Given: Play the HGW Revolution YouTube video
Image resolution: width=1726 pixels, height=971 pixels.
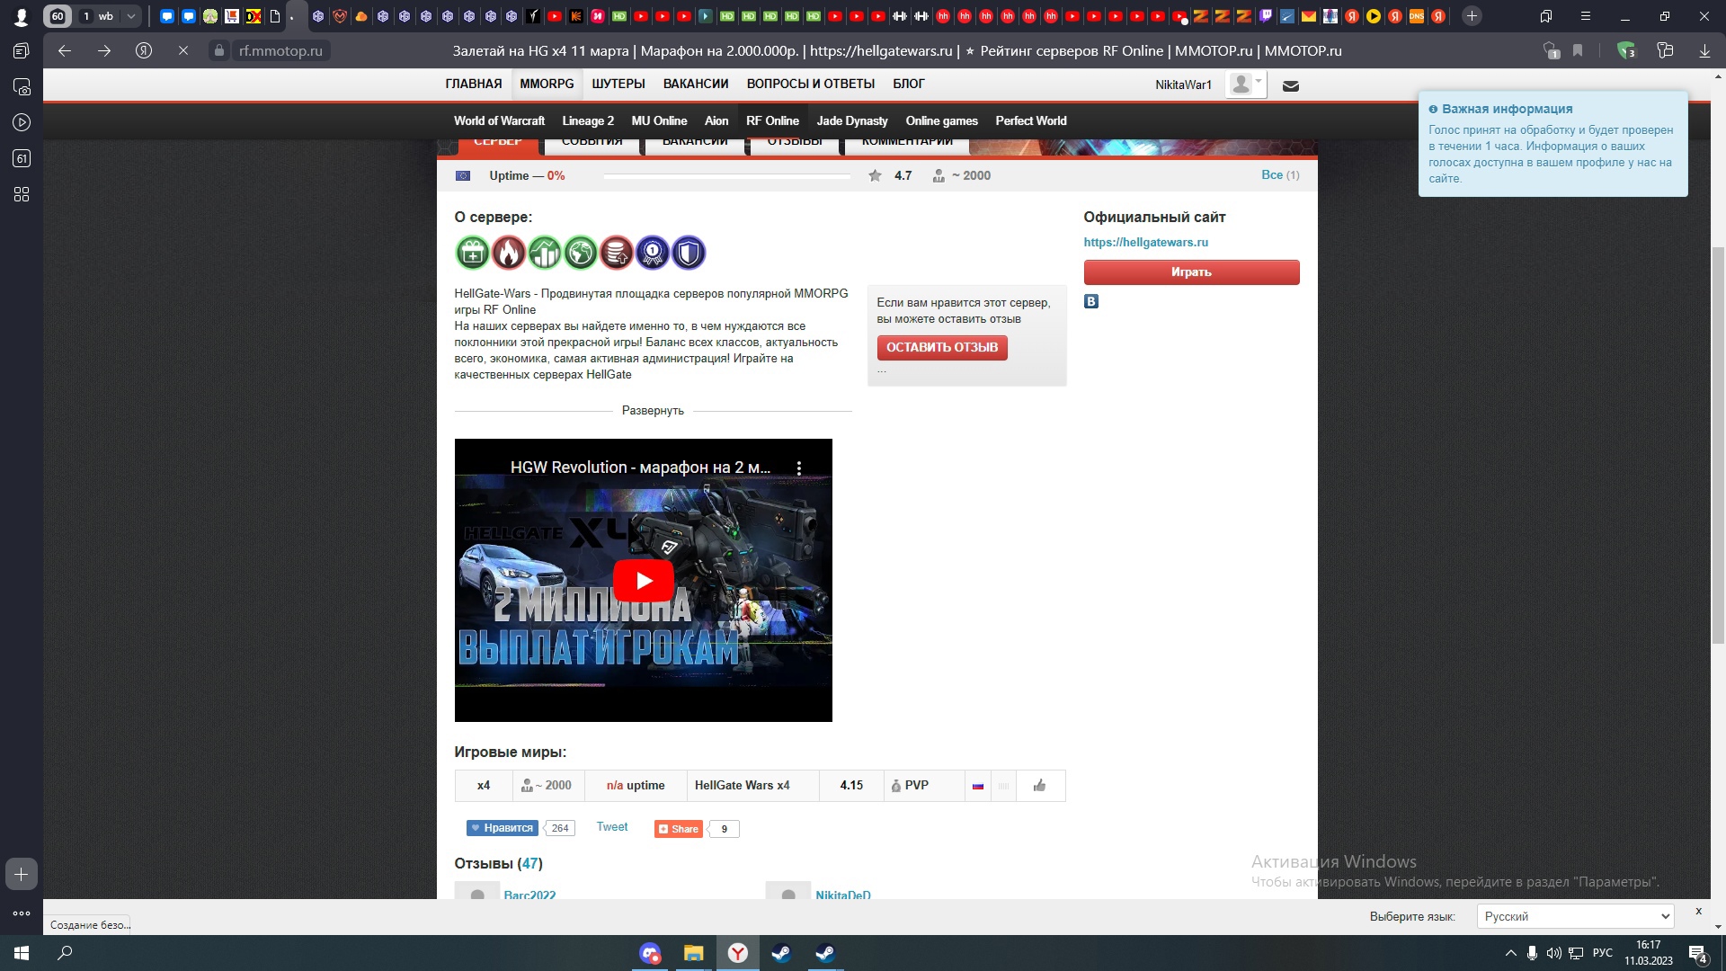Looking at the screenshot, I should click(644, 581).
